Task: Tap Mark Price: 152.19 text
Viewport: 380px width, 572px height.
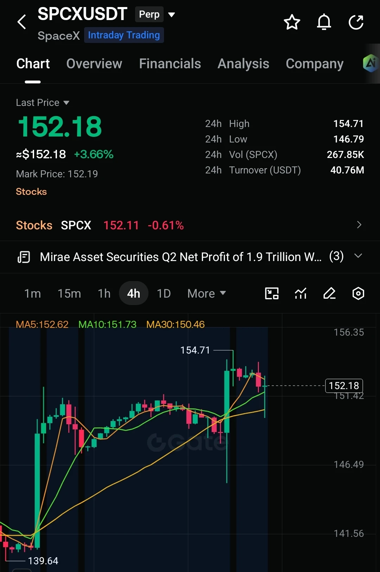Action: pos(57,174)
